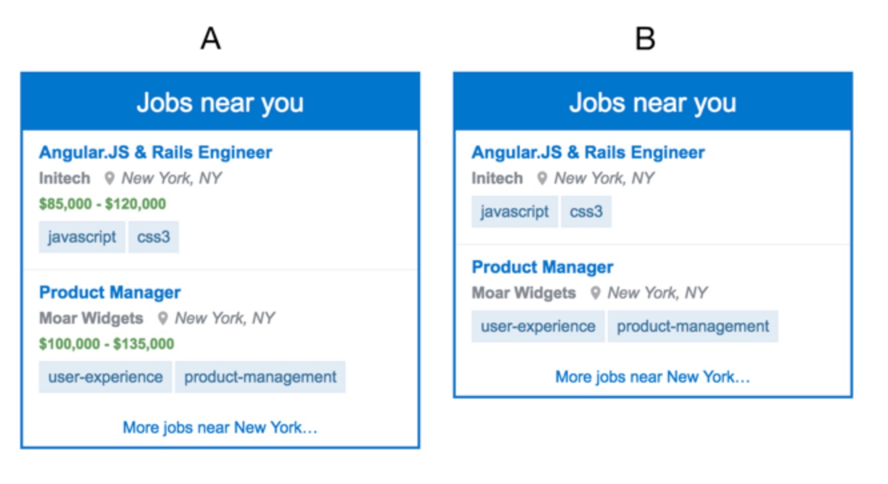Open Product Manager listing in widget B

point(543,267)
